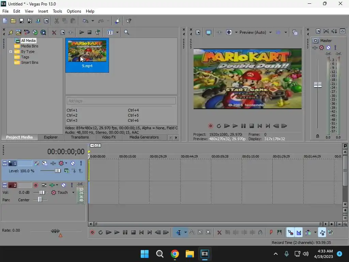Stop media preview in Project Media toolbar

(90, 32)
